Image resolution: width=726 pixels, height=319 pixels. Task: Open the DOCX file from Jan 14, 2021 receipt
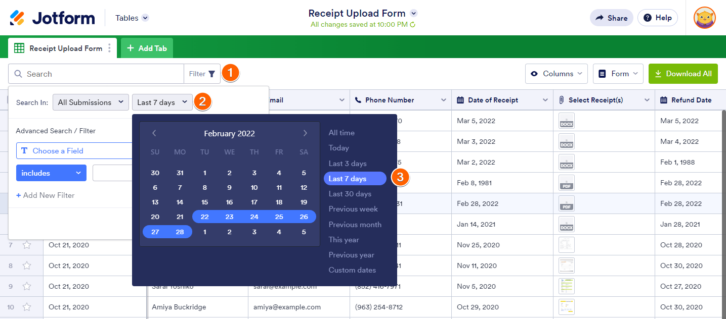tap(567, 224)
